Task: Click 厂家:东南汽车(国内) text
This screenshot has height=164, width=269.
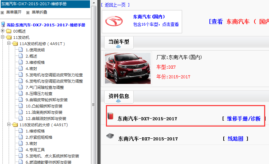Action: (179, 57)
